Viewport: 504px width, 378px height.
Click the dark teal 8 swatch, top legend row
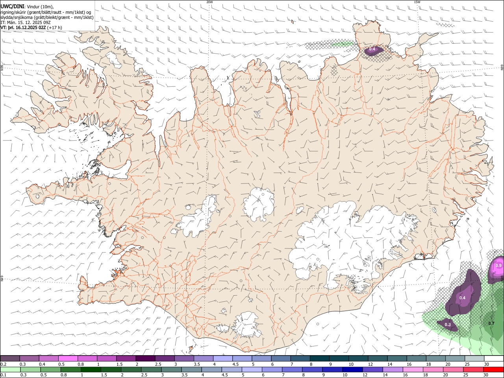pos(319,359)
